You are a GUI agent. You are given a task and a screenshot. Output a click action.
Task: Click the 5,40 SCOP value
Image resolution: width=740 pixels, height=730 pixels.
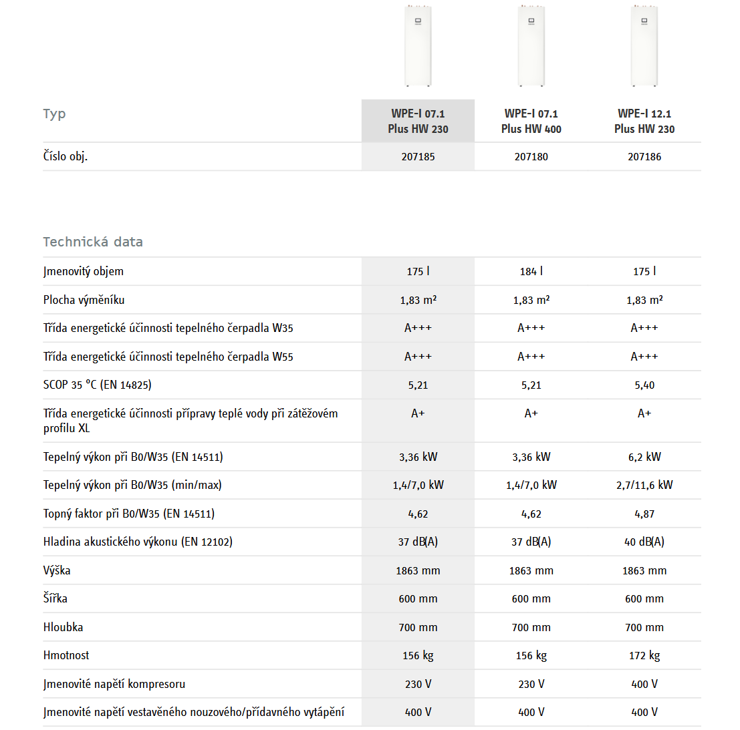tap(644, 385)
